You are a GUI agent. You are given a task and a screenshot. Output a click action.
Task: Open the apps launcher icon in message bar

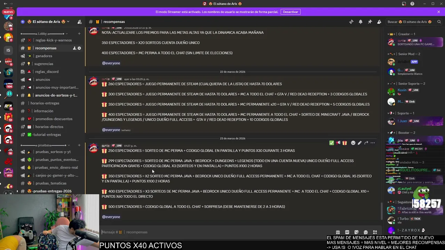tap(375, 232)
